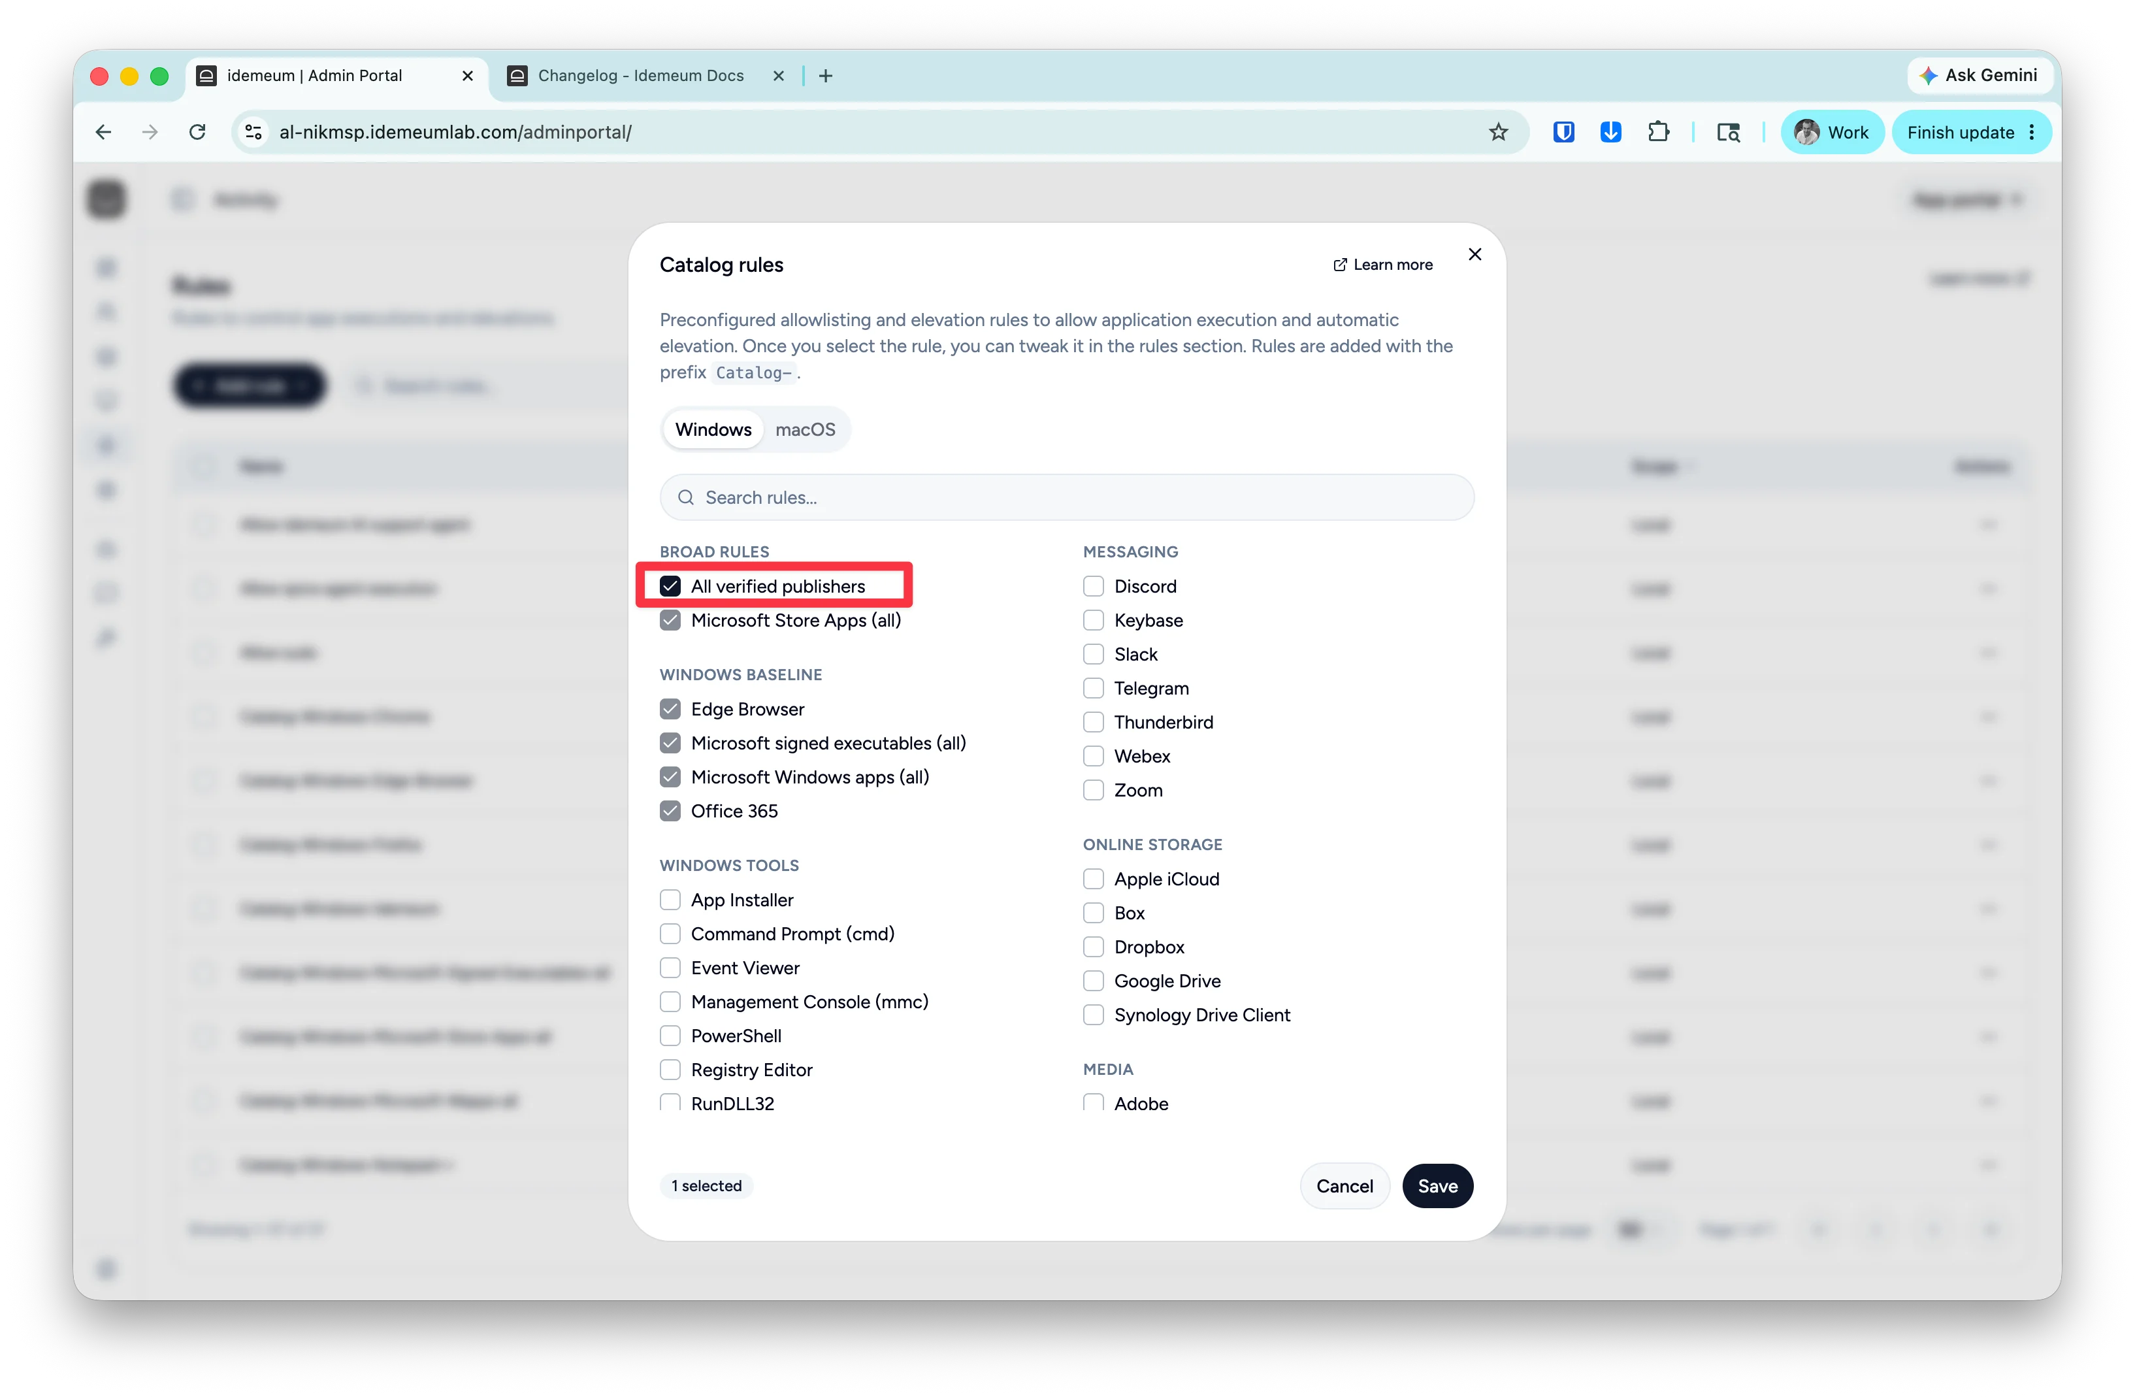Screen dimensions: 2135x1397
Task: Enable the App Installer rule
Action: [670, 900]
